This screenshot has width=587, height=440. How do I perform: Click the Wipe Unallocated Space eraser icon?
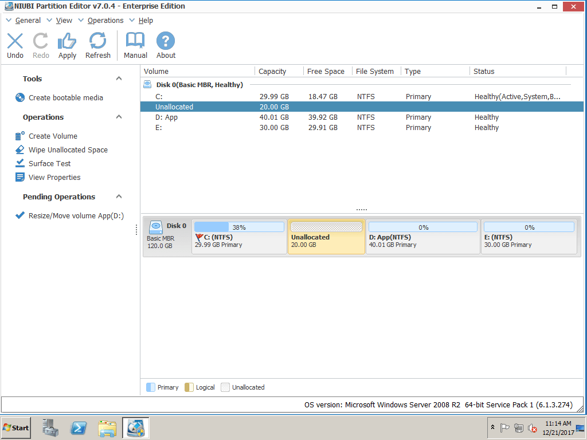point(20,150)
